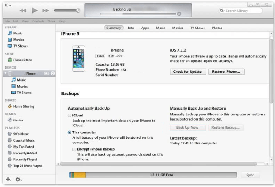
Task: Open the Store menu
Action: [x=51, y=21]
